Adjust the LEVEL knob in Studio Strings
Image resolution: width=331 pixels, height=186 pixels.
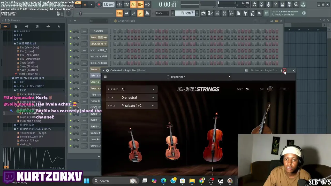coord(270,89)
